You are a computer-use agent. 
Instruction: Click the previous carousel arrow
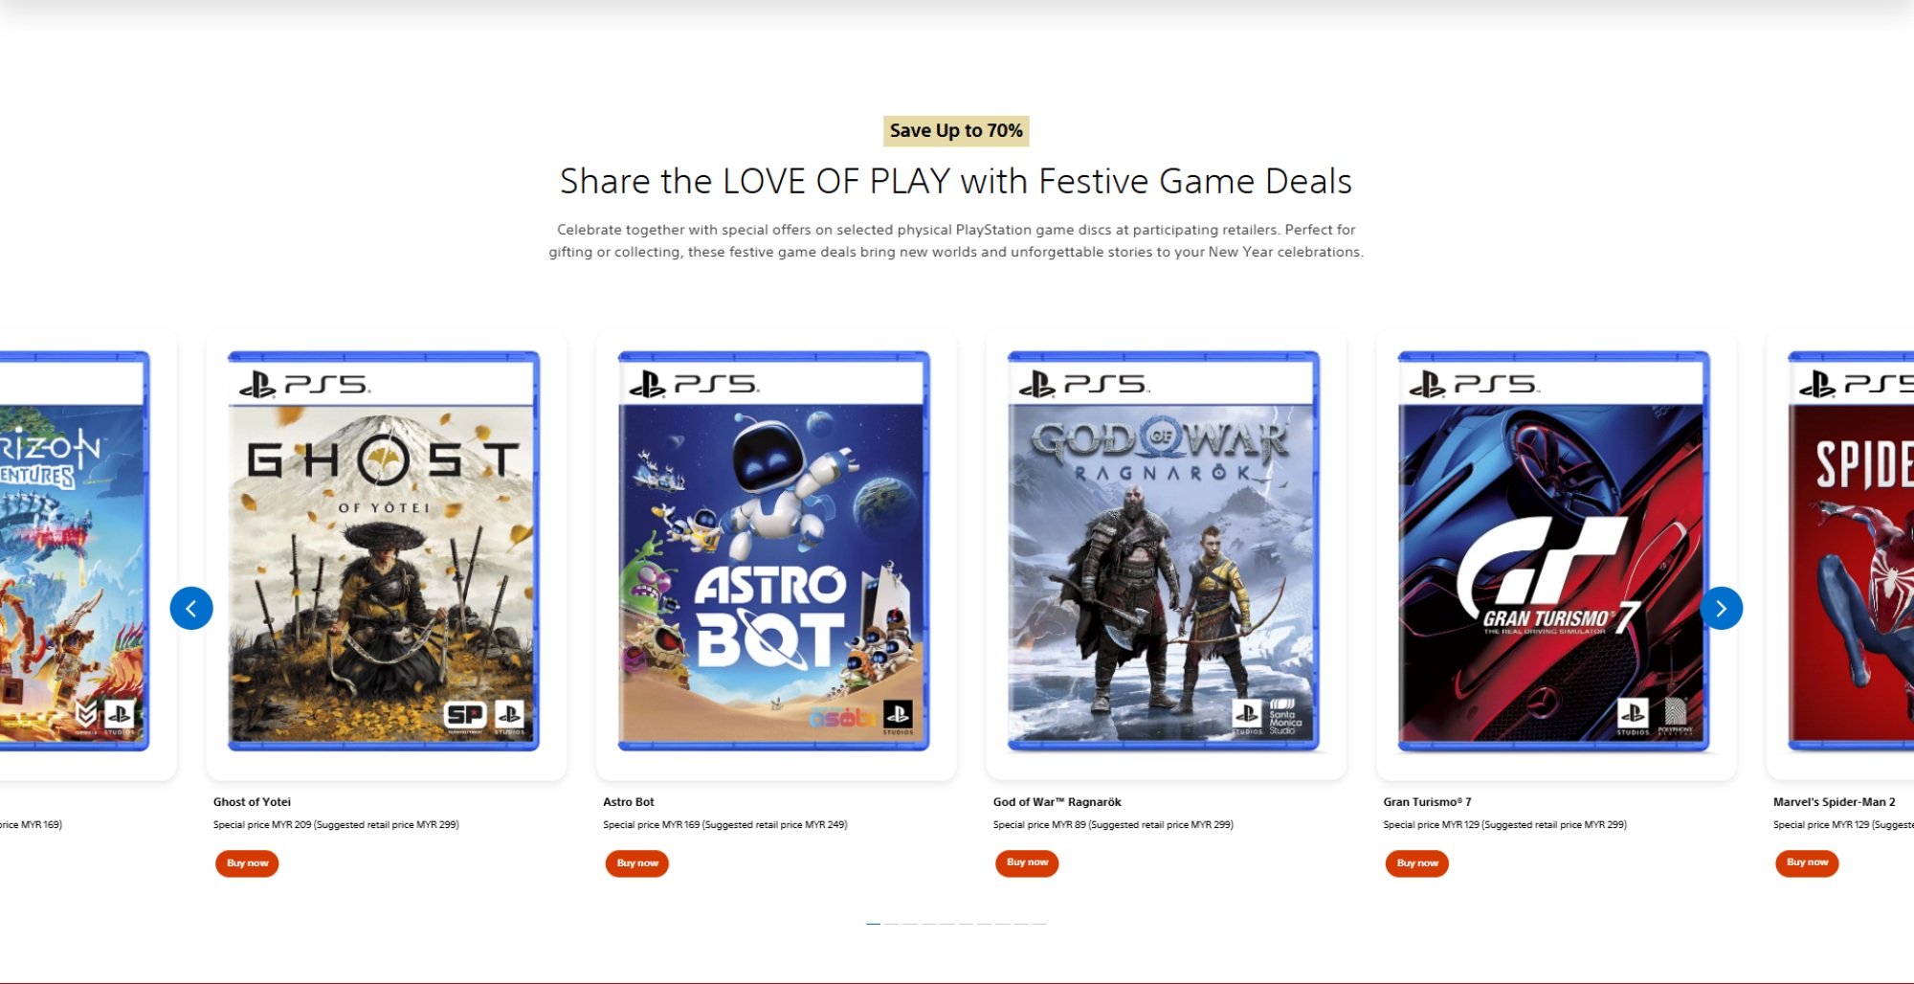pyautogui.click(x=191, y=608)
